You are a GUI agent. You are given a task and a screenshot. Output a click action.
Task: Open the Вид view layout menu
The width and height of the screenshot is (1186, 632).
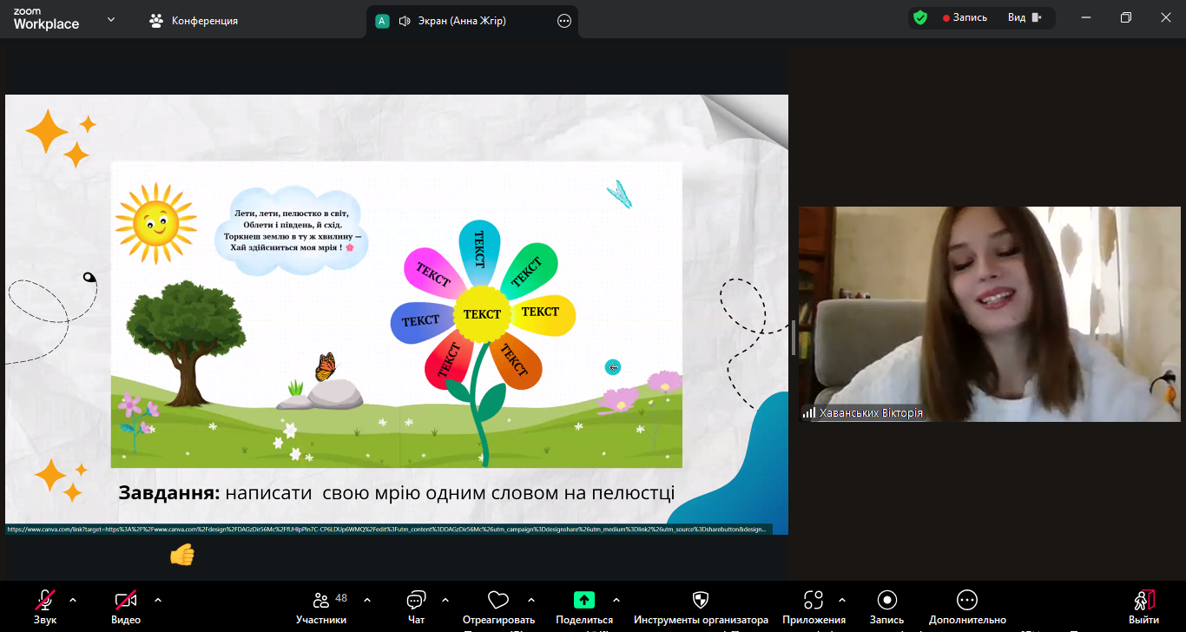click(1025, 17)
